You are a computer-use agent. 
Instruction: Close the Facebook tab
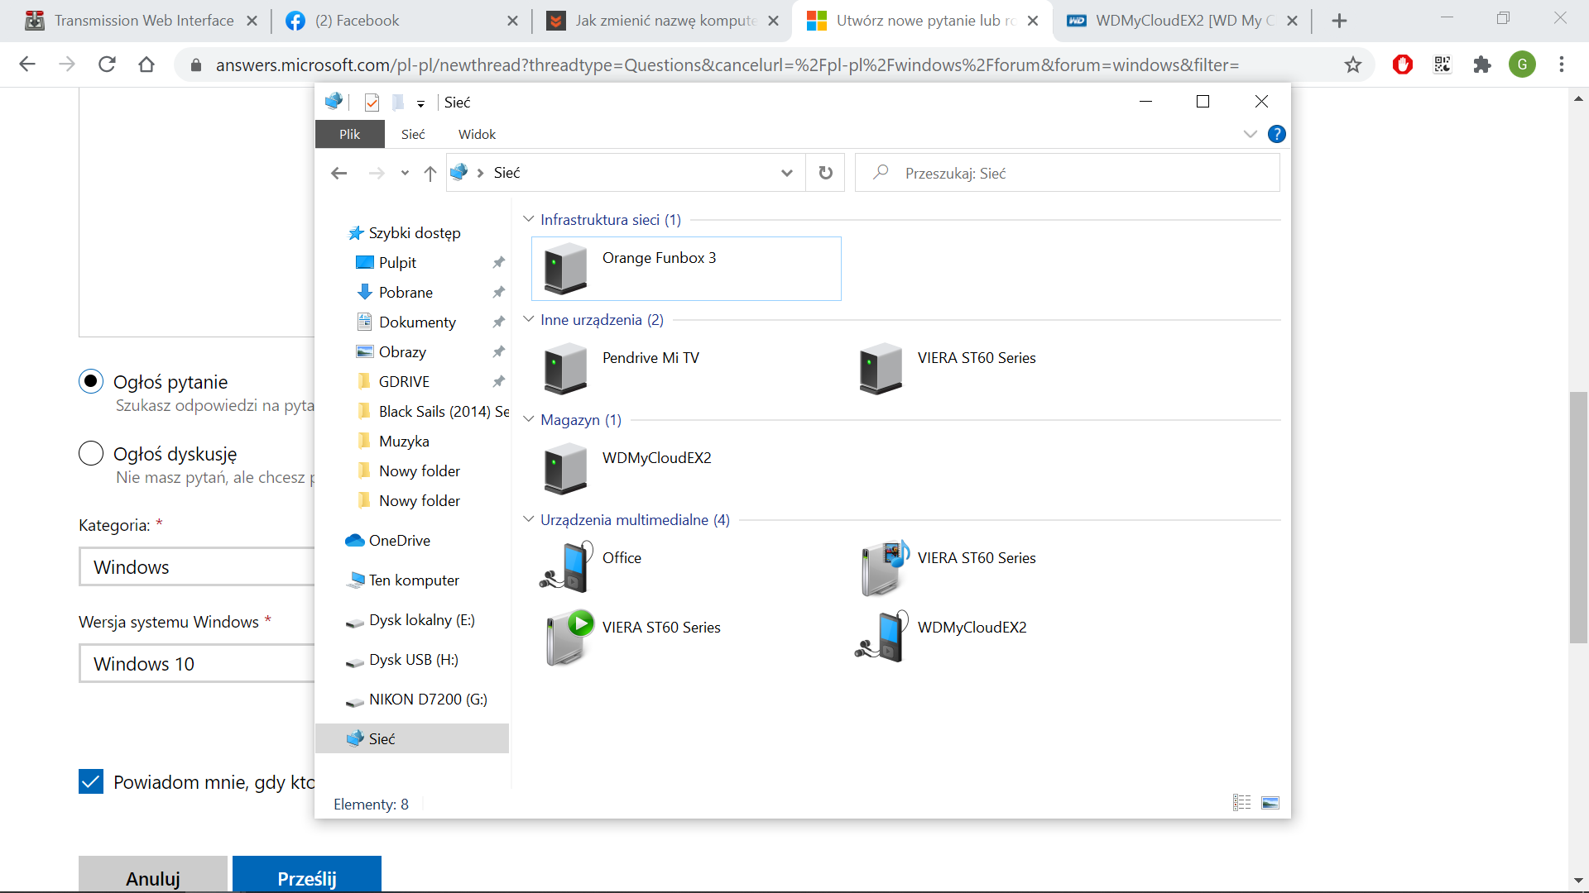(512, 21)
